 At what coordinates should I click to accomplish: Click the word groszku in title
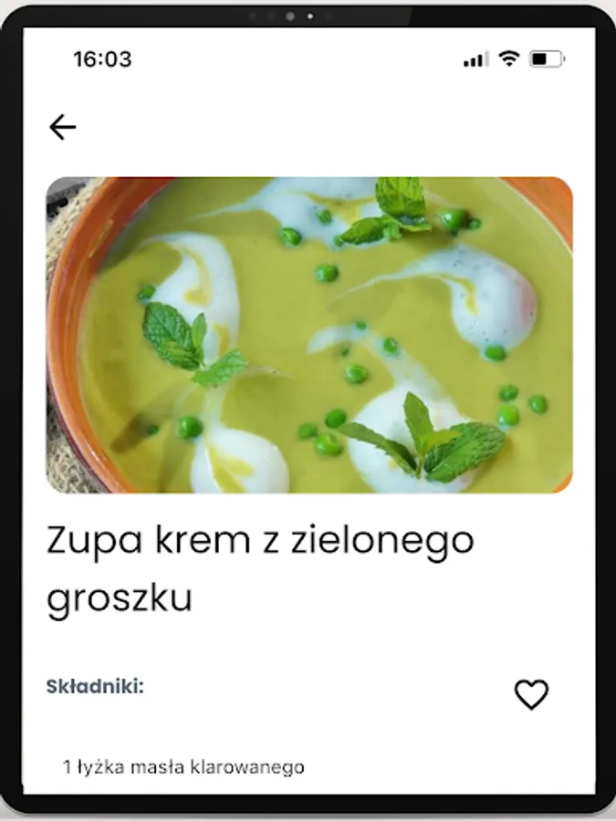pos(120,598)
